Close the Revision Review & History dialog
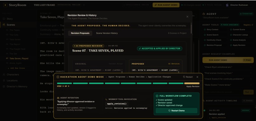This screenshot has height=121, width=256. tap(187, 17)
